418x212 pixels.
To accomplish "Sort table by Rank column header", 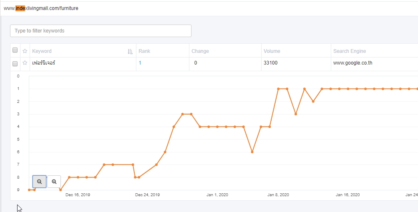I will (144, 51).
